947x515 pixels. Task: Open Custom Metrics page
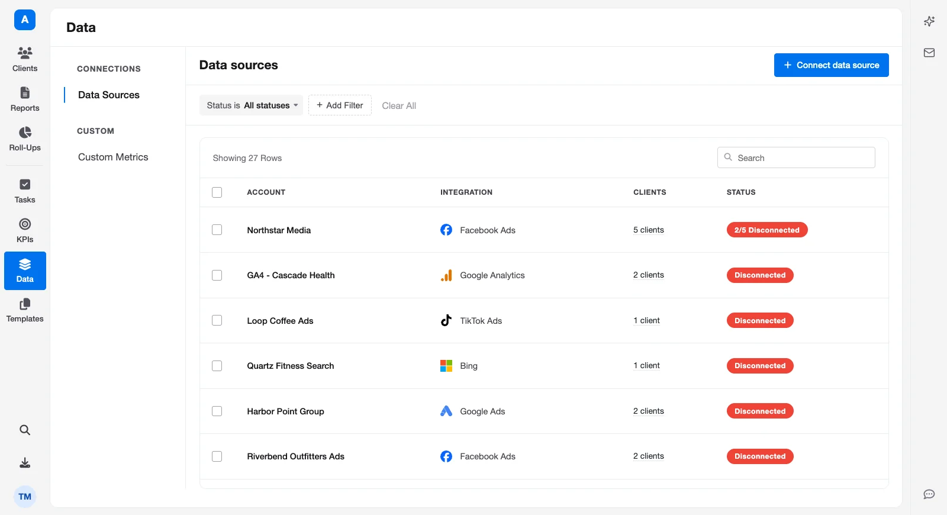[113, 157]
